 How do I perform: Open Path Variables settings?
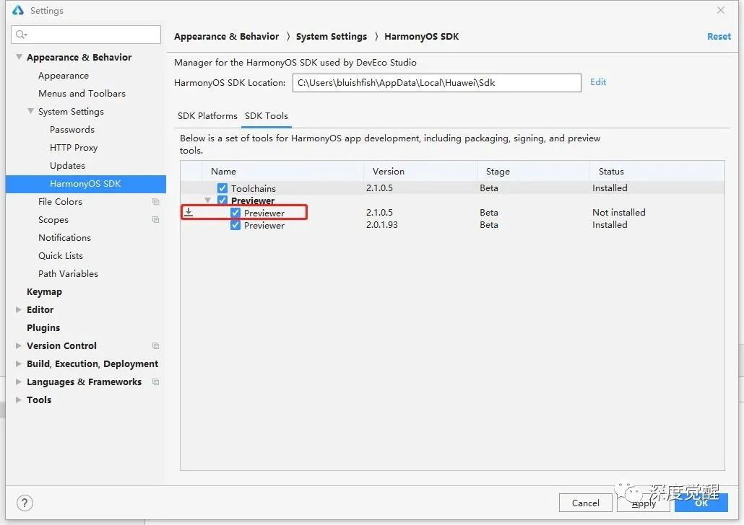[x=69, y=274]
